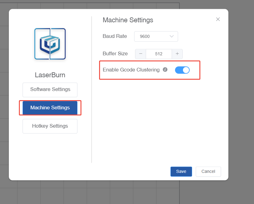Click the Enable Gcode Clustering label text
254x204 pixels.
tap(131, 70)
